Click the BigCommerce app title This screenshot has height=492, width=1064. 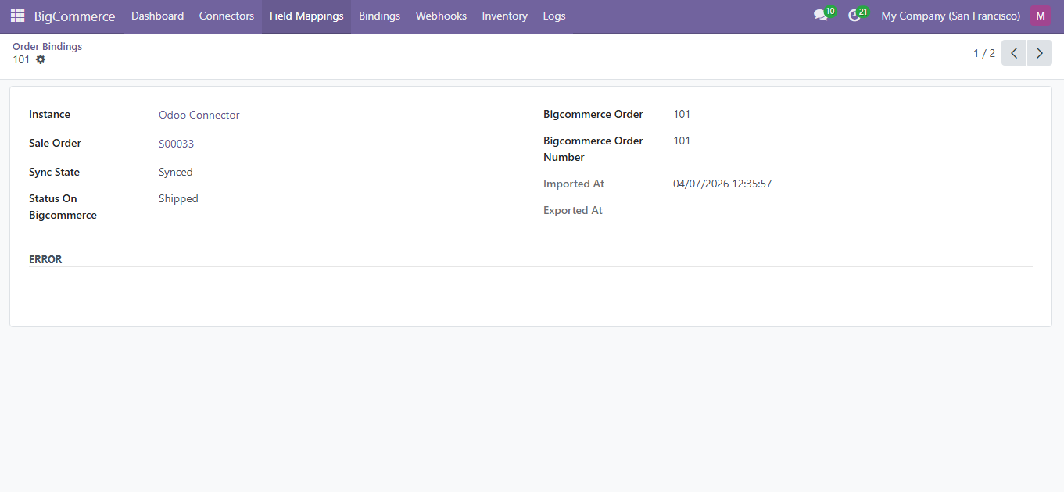pyautogui.click(x=74, y=16)
